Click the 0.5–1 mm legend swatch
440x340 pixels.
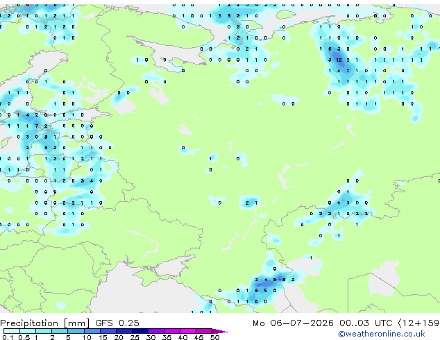28,331
